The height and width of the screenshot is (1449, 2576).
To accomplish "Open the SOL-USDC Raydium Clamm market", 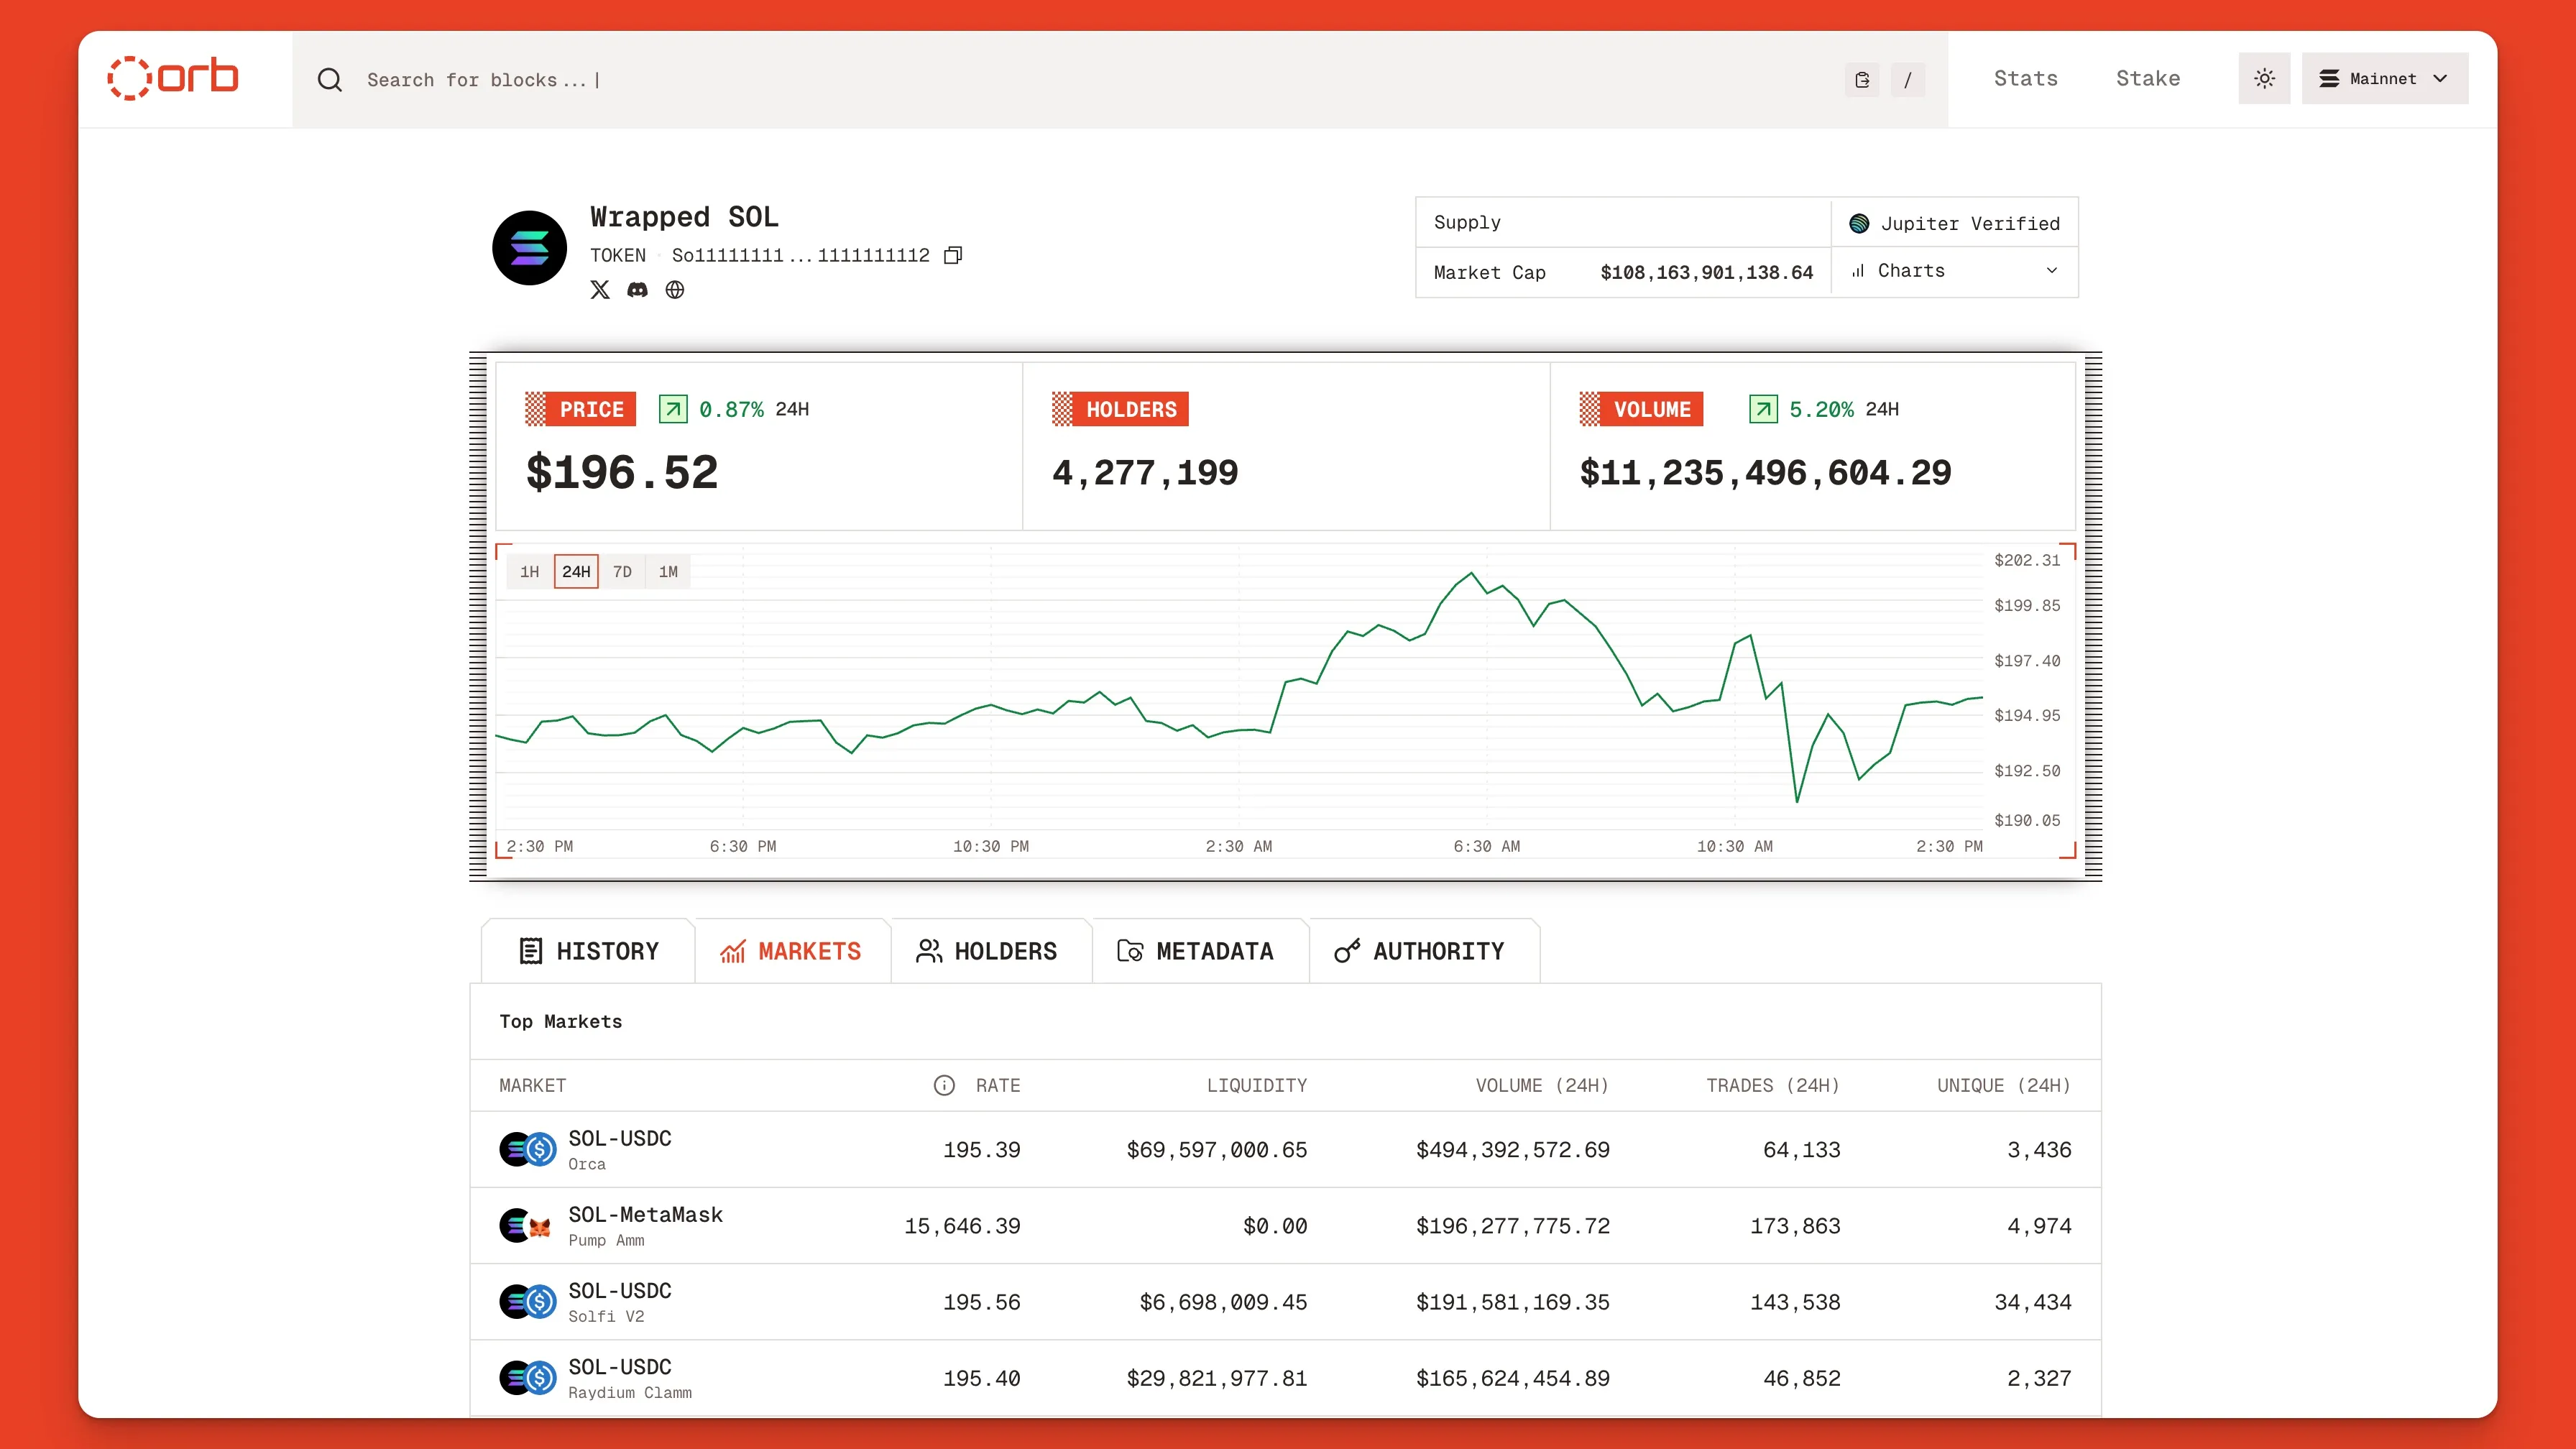I will click(x=1286, y=1378).
